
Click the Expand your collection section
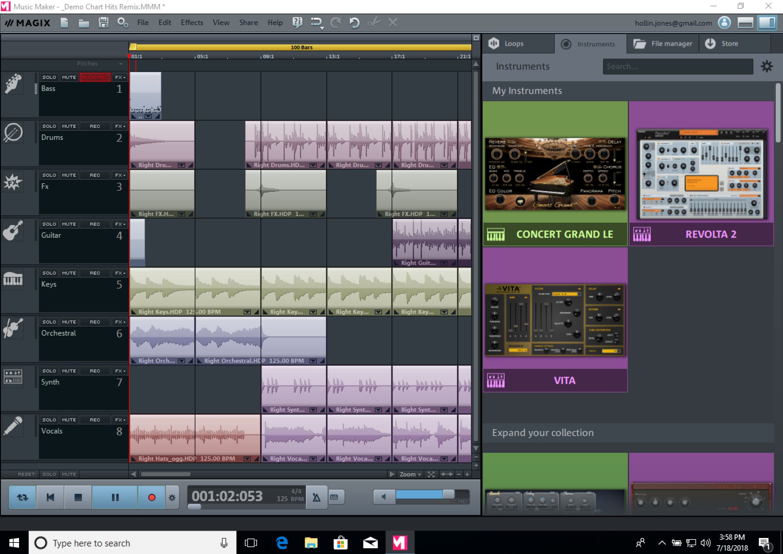click(542, 432)
